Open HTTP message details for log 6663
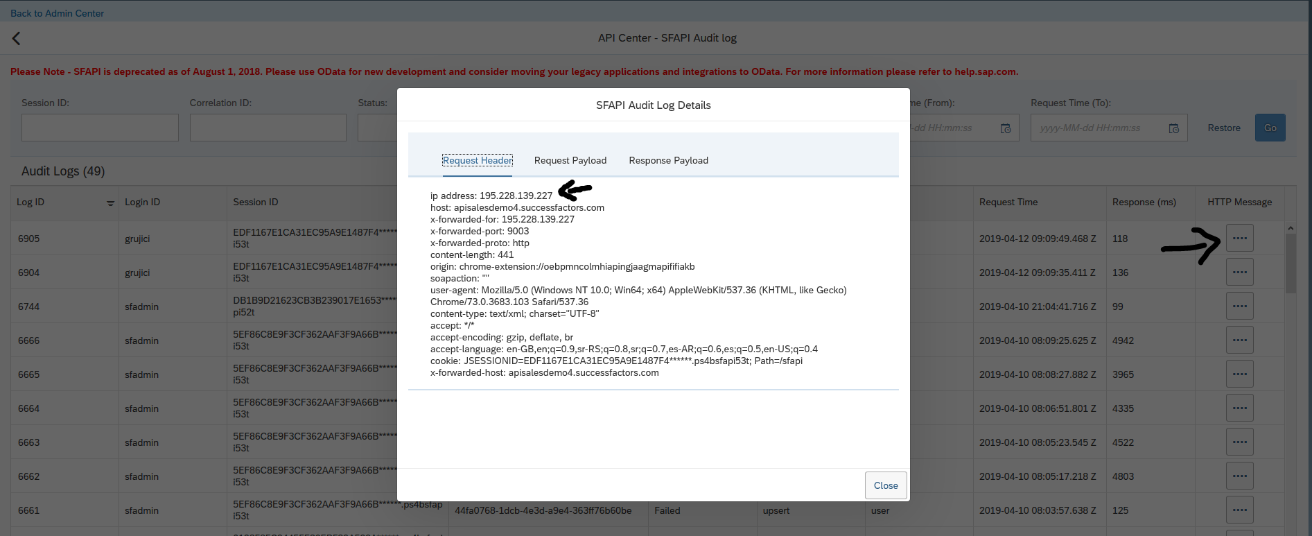1312x536 pixels. coord(1240,442)
